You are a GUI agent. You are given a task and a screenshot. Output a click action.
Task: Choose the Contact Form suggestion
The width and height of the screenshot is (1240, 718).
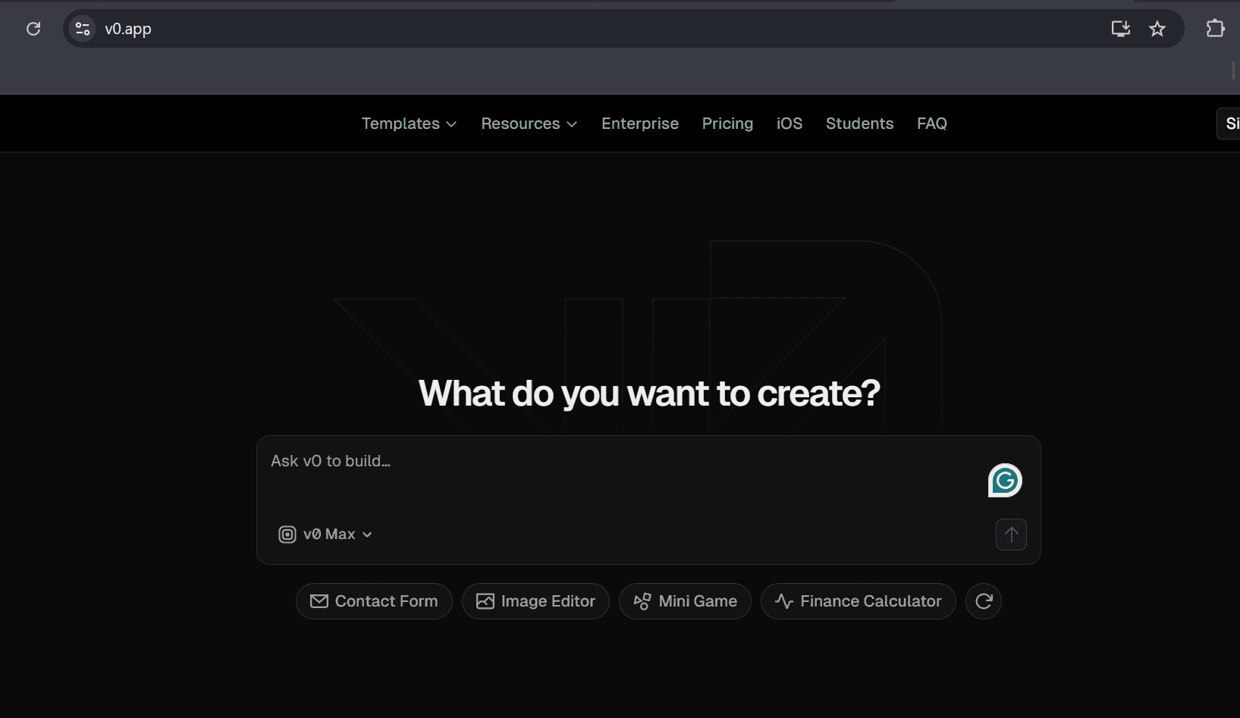point(374,601)
